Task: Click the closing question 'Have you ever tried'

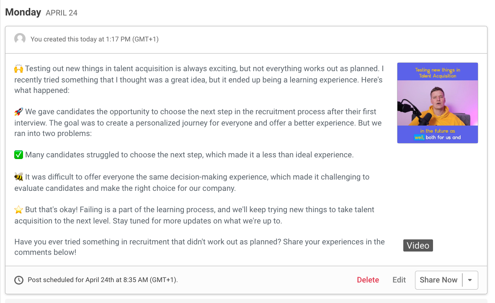Action: [x=199, y=247]
